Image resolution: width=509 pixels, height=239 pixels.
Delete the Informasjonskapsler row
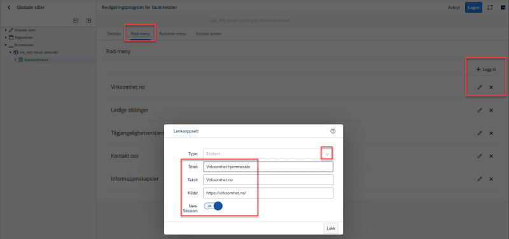491,179
